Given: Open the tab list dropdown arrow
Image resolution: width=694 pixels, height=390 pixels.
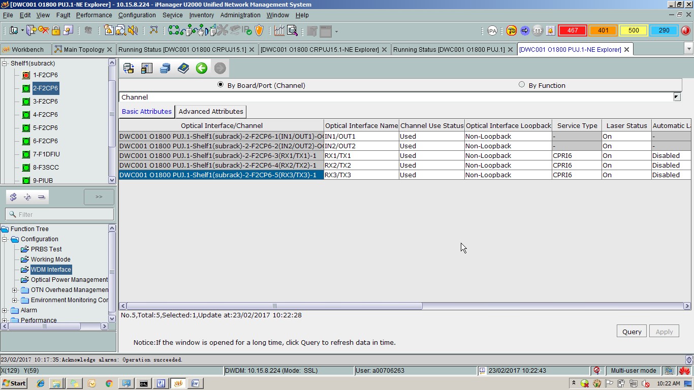Looking at the screenshot, I should [x=689, y=49].
